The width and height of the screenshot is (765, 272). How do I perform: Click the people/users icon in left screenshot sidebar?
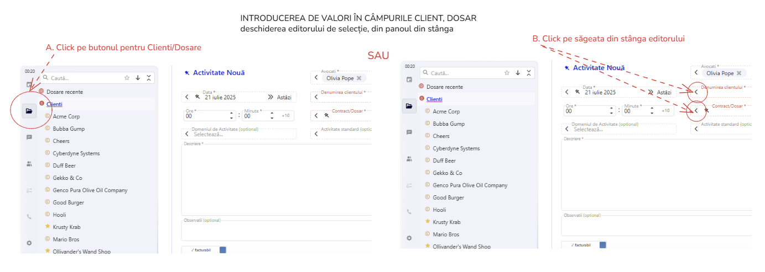tap(29, 164)
